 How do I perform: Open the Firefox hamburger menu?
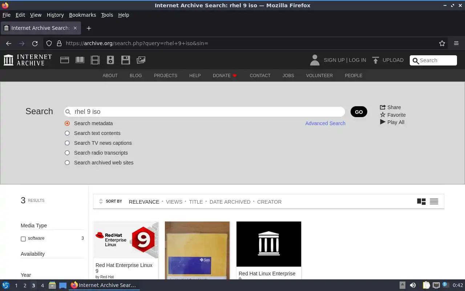pos(456,43)
